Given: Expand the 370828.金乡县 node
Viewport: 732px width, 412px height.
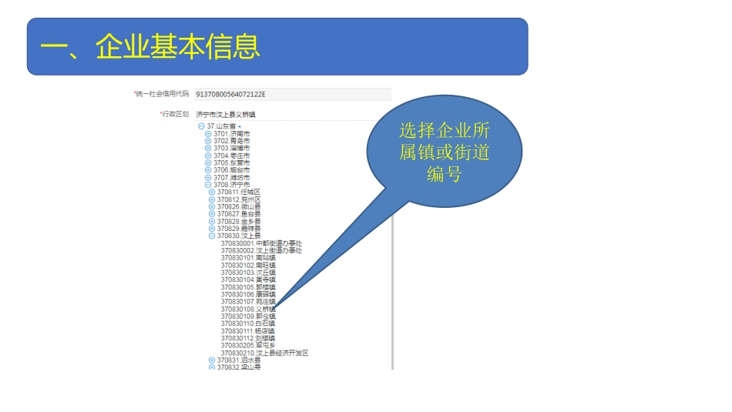Looking at the screenshot, I should coord(212,222).
